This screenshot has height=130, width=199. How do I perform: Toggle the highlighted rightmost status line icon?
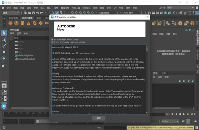click(x=197, y=13)
